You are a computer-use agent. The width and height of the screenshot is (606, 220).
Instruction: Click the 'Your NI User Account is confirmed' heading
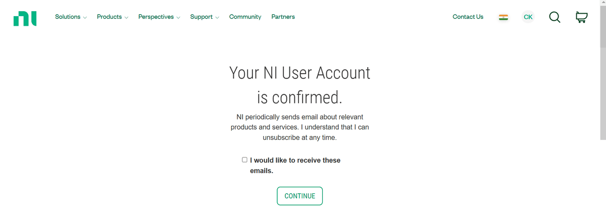click(x=299, y=85)
